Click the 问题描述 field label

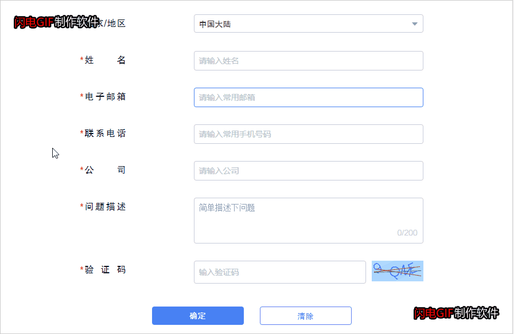tap(105, 206)
